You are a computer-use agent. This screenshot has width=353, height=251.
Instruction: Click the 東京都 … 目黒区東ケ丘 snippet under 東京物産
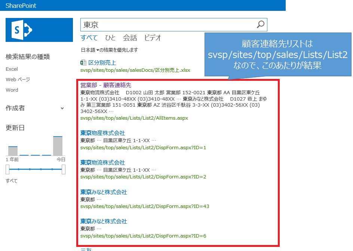118,141
